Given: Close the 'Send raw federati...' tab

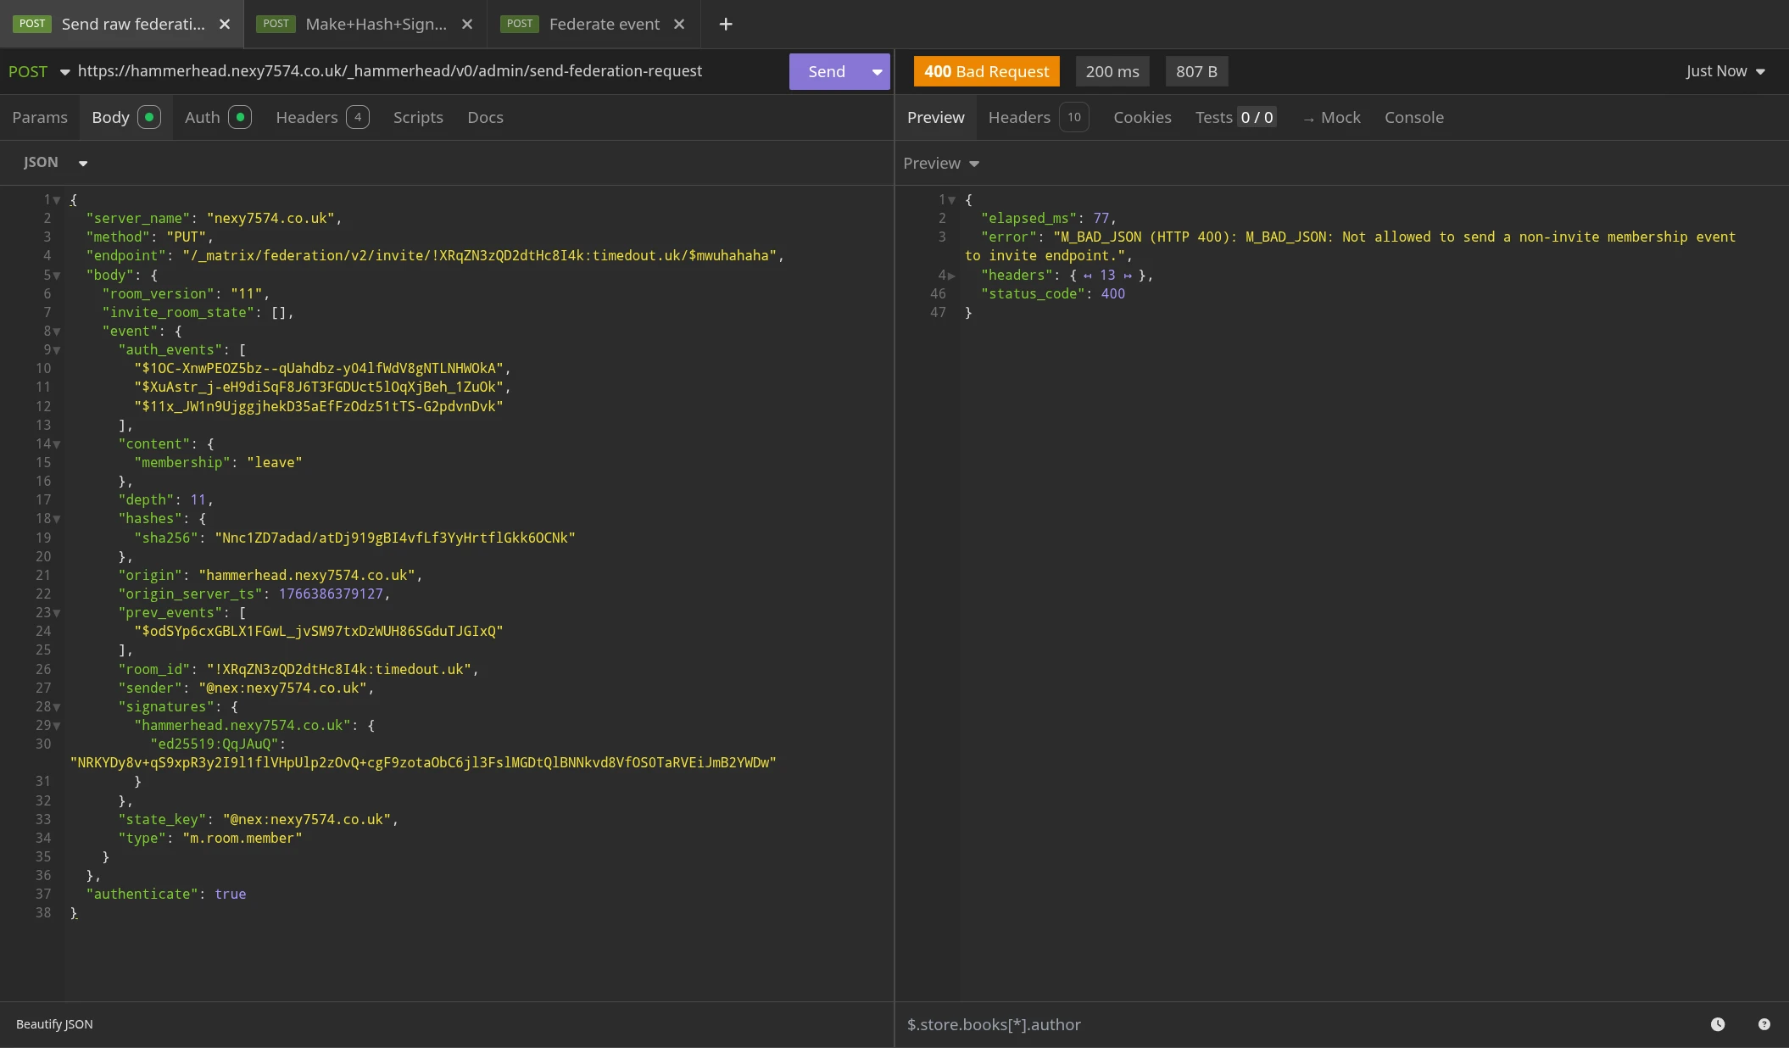Looking at the screenshot, I should point(225,24).
